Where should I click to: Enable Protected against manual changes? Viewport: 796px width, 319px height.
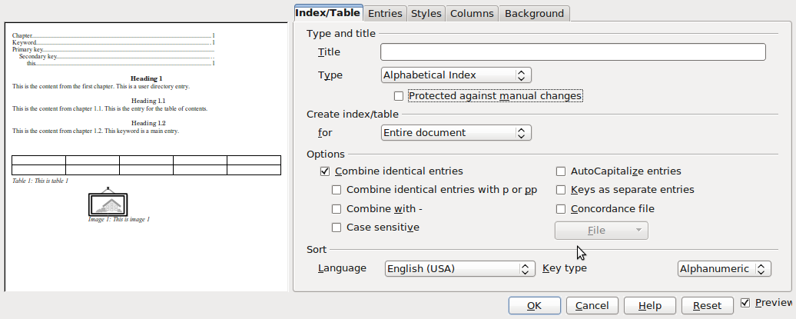point(399,96)
